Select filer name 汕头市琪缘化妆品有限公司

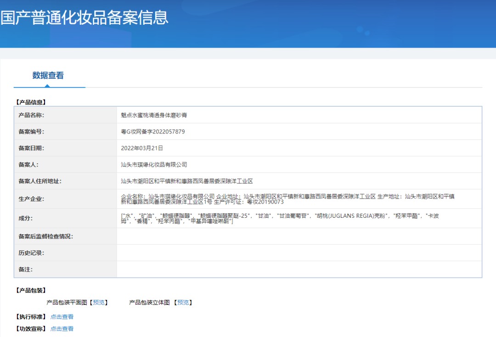(154, 165)
